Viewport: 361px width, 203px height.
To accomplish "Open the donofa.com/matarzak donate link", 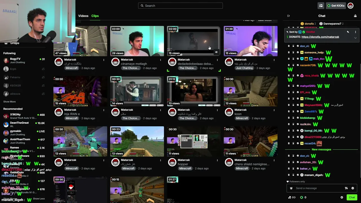I will tap(320, 37).
